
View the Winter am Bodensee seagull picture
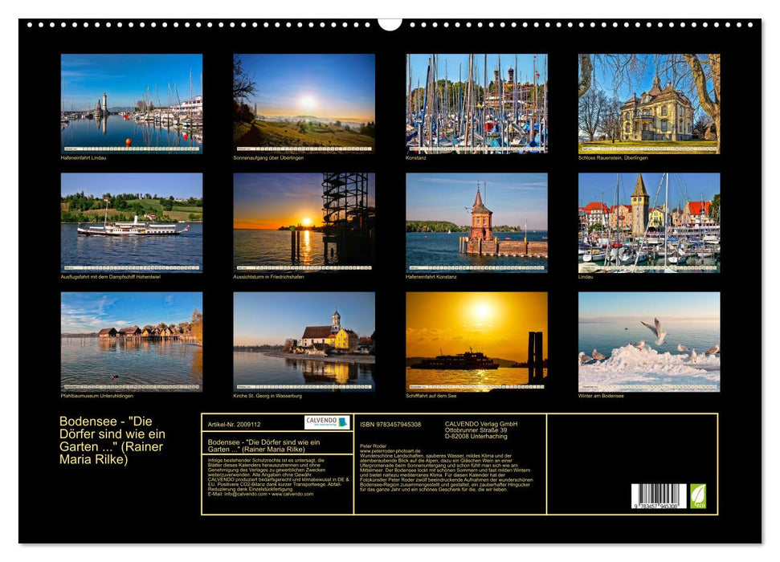coord(649,341)
